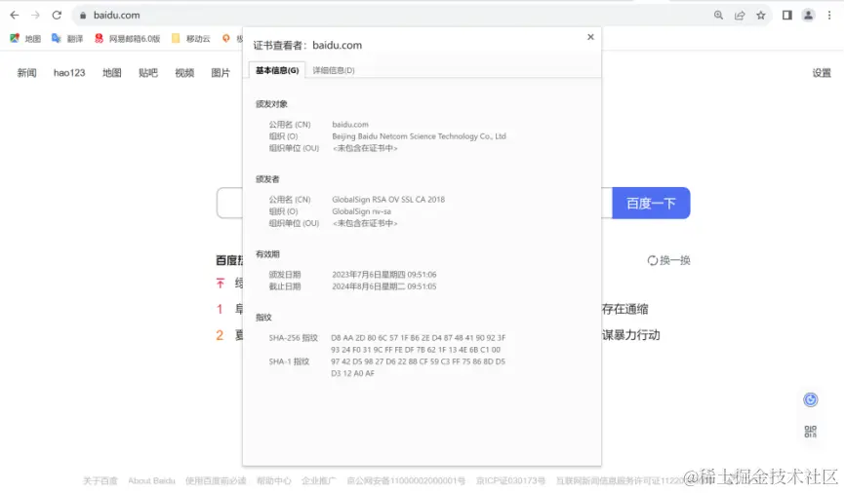The width and height of the screenshot is (845, 493).
Task: Select the organization Beijing Baidu Netcom text
Action: tap(419, 136)
